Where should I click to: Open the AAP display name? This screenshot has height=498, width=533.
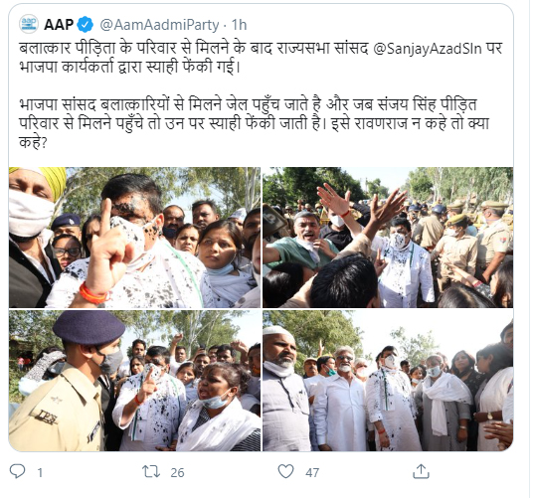[x=59, y=25]
